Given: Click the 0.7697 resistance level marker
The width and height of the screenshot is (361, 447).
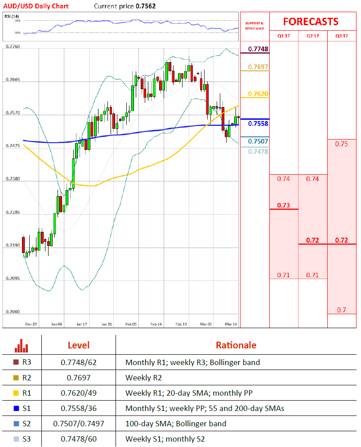Looking at the screenshot, I should click(258, 67).
